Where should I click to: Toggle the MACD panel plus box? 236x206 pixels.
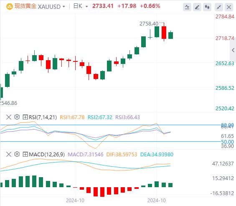(x=25, y=154)
